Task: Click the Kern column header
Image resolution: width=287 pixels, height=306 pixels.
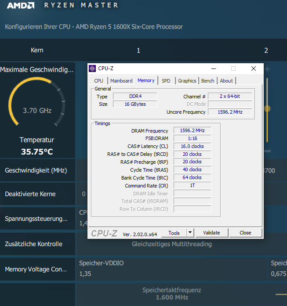Action: pyautogui.click(x=37, y=50)
